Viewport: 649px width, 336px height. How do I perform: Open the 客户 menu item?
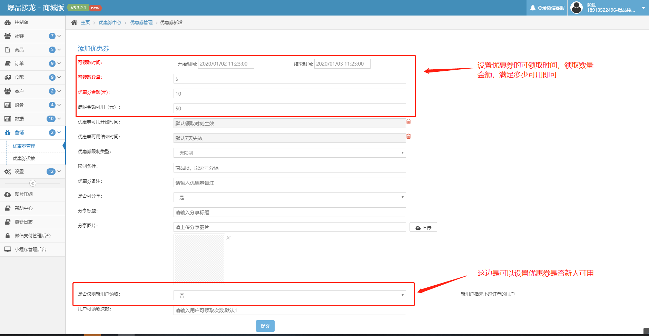(33, 91)
